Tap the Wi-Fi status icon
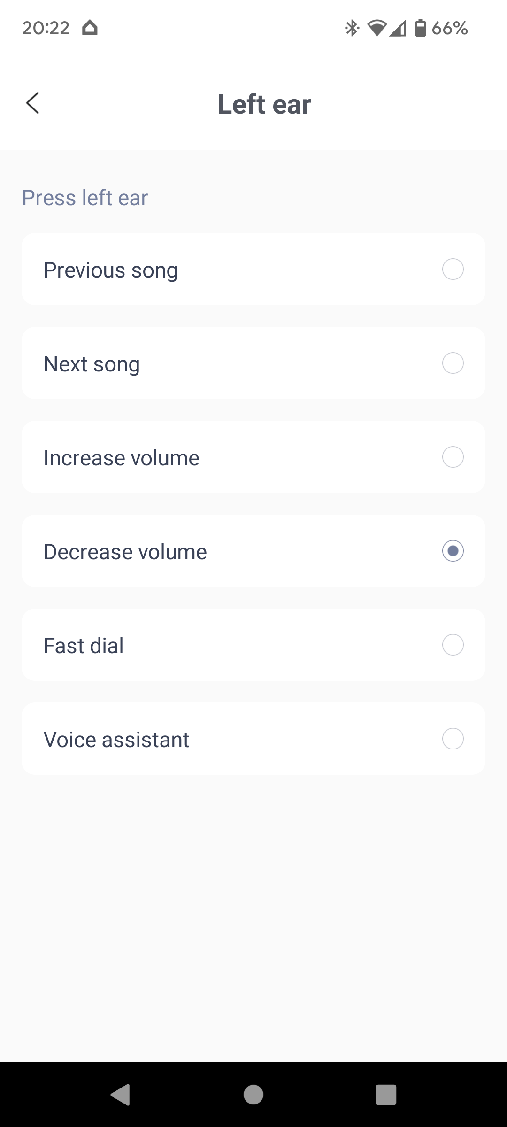Viewport: 507px width, 1127px height. click(x=376, y=28)
